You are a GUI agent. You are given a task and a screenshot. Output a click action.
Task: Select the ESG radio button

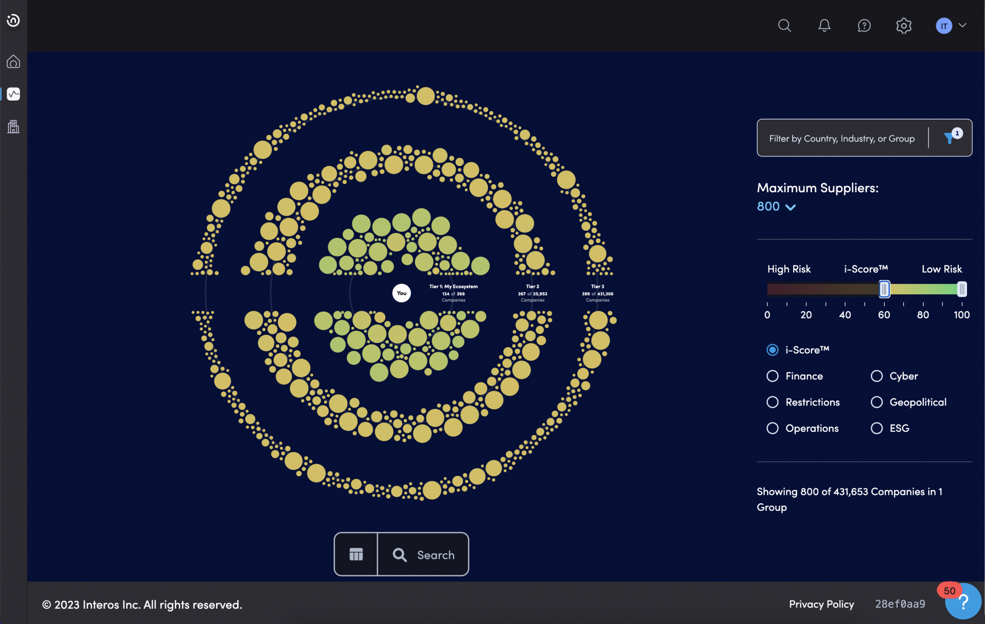point(876,428)
